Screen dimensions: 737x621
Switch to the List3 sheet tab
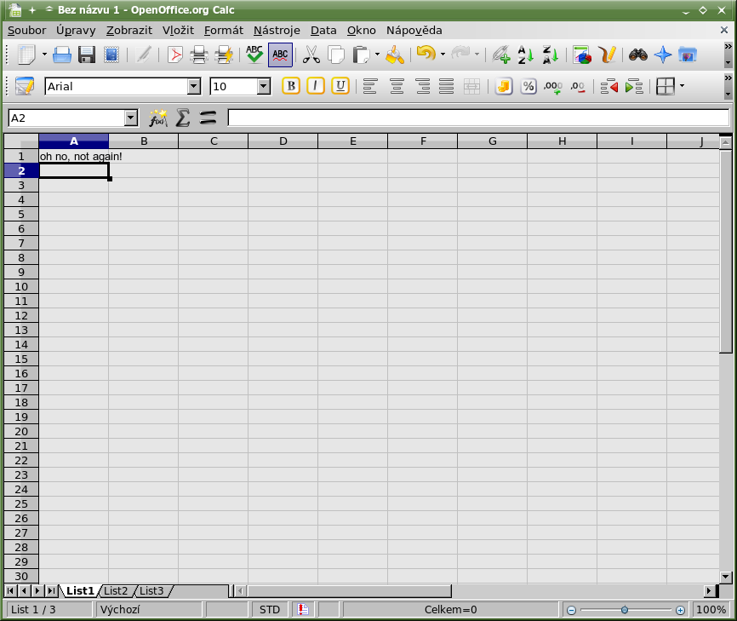pyautogui.click(x=151, y=591)
